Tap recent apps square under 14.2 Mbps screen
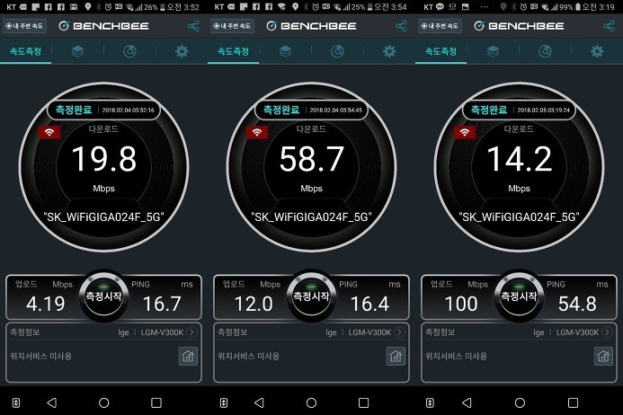Image resolution: width=623 pixels, height=415 pixels. click(x=573, y=402)
